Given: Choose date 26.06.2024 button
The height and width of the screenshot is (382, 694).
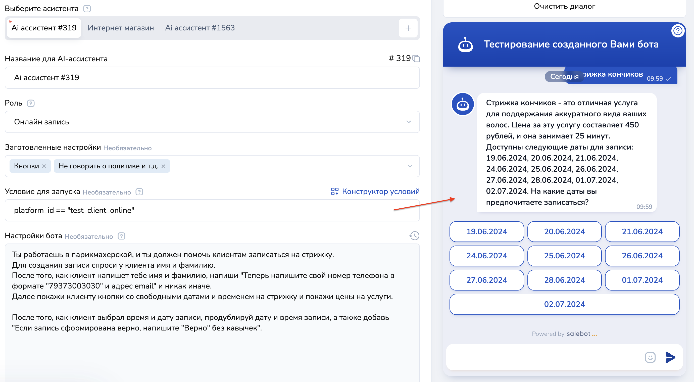Looking at the screenshot, I should [x=642, y=256].
